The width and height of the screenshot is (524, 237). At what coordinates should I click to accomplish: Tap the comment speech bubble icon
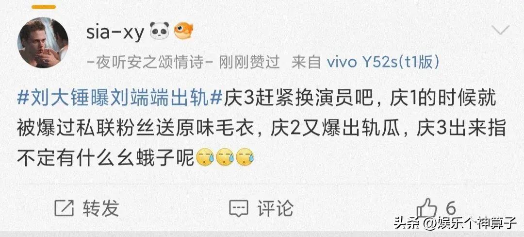coord(239,208)
